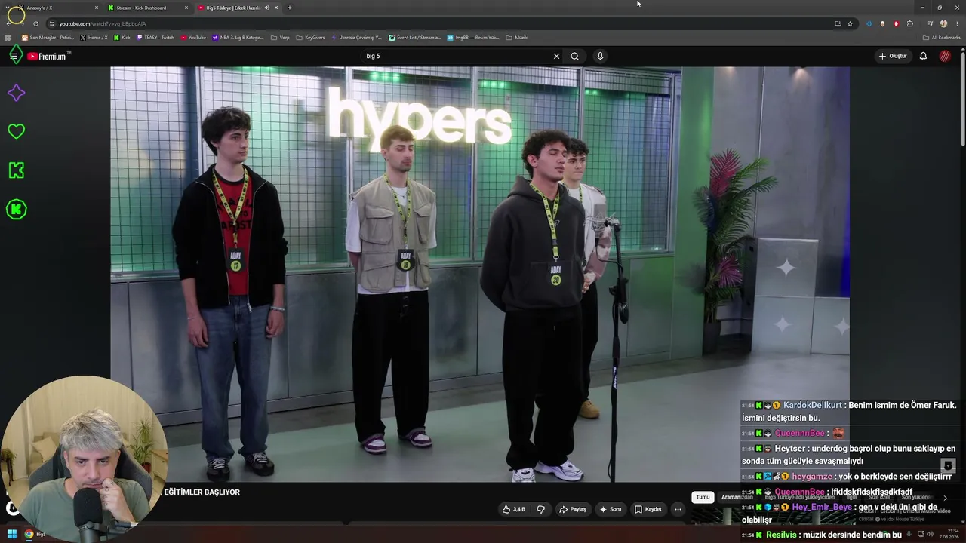
Task: Open the YouTube bookmark in bookmarks bar
Action: point(193,38)
